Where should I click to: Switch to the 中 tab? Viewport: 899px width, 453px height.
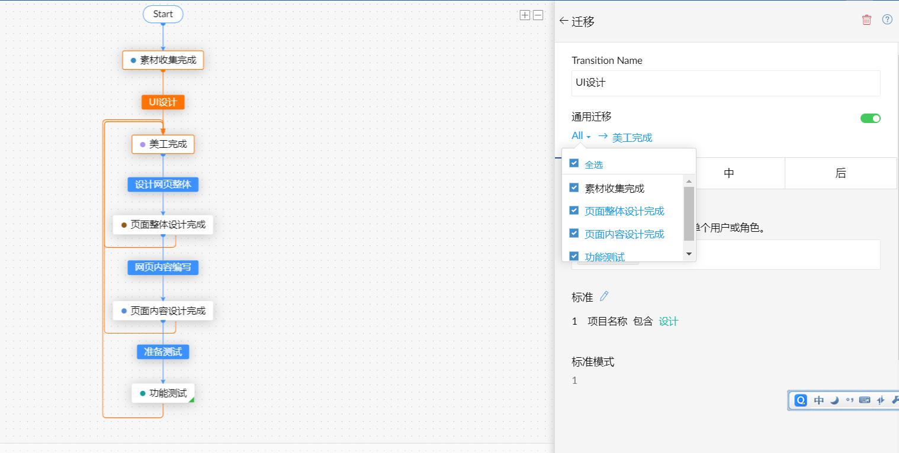729,173
